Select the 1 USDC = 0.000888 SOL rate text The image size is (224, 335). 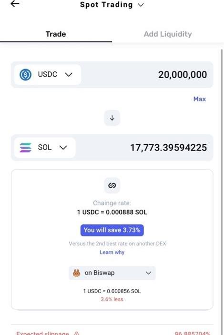(112, 212)
